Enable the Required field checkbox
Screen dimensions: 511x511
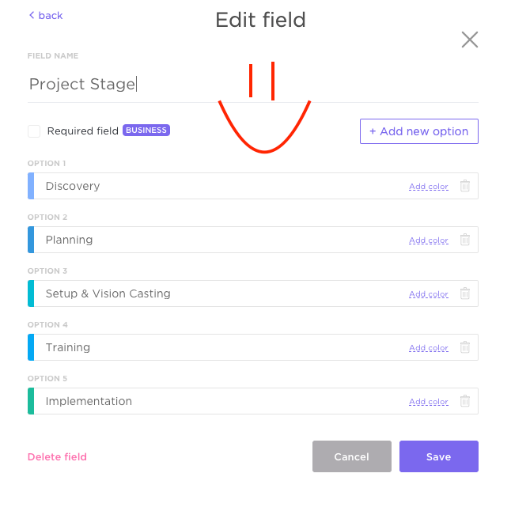[x=34, y=131]
